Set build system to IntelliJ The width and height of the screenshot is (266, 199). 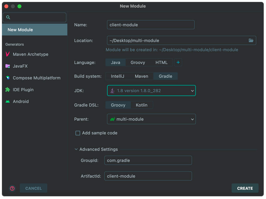click(x=117, y=76)
